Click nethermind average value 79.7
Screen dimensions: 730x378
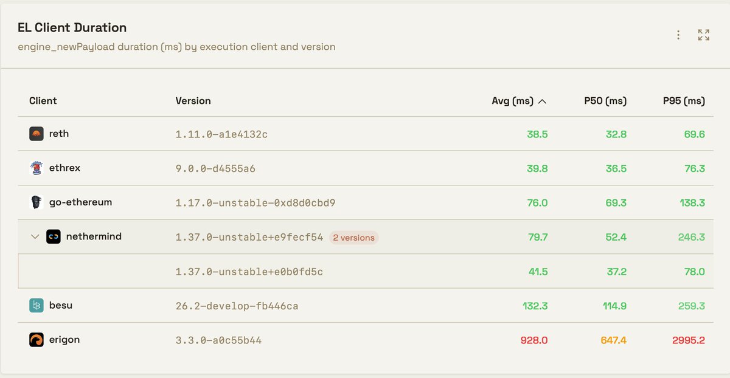coord(537,237)
